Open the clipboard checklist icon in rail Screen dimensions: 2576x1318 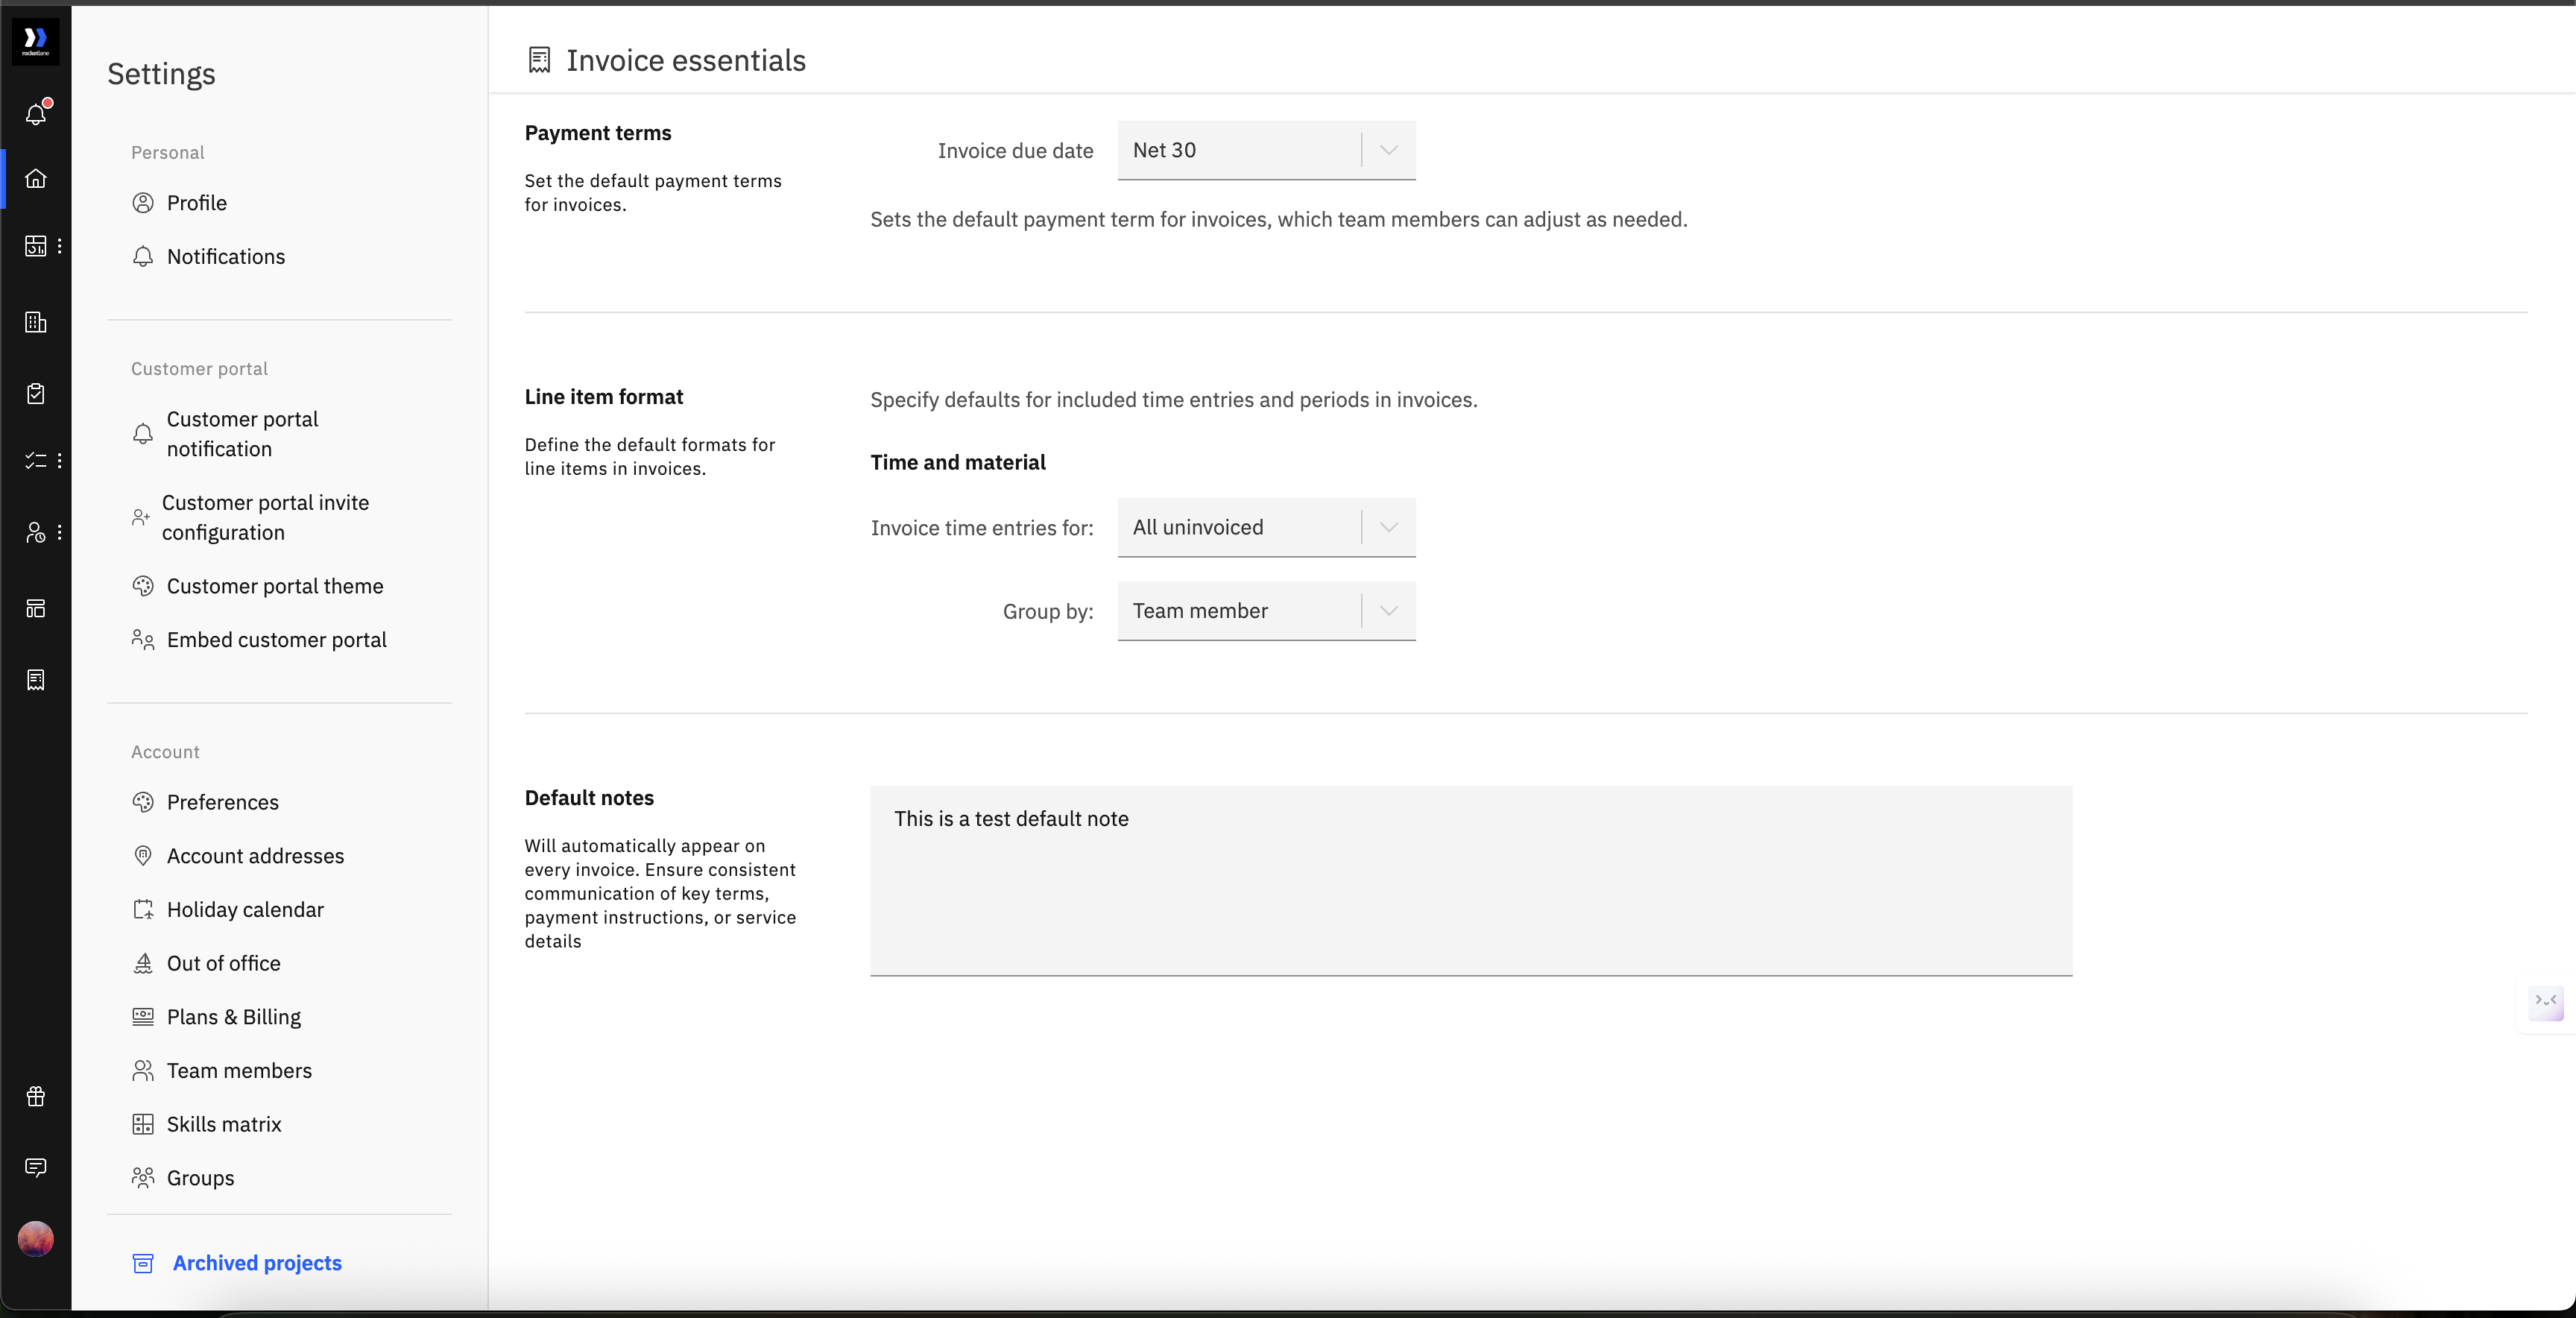point(36,393)
